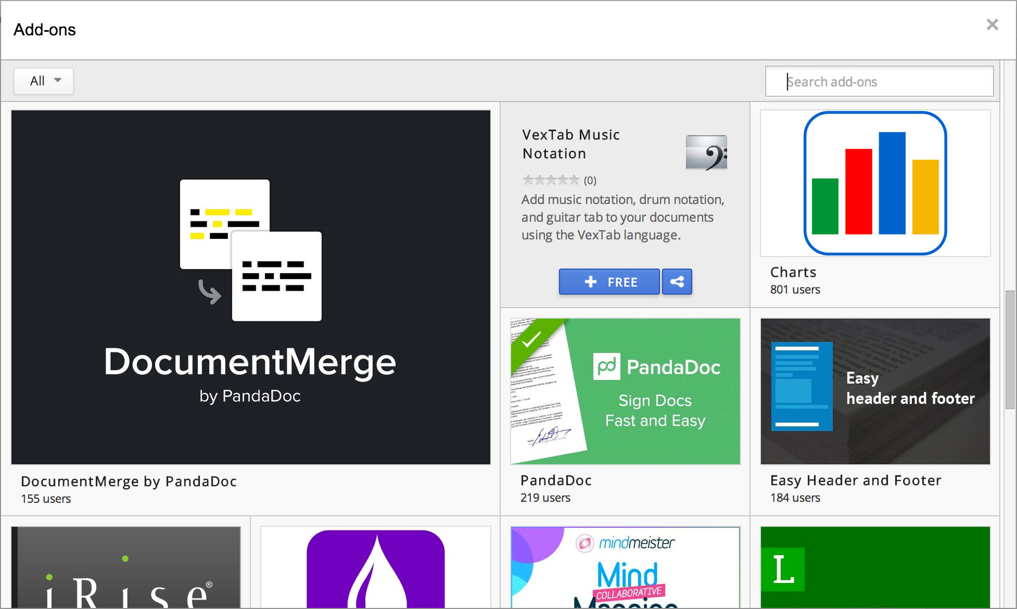
Task: Click the VexTab star rating
Action: [x=551, y=180]
